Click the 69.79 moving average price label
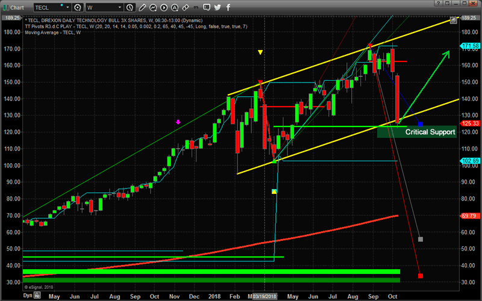The width and height of the screenshot is (482, 301). pyautogui.click(x=470, y=216)
